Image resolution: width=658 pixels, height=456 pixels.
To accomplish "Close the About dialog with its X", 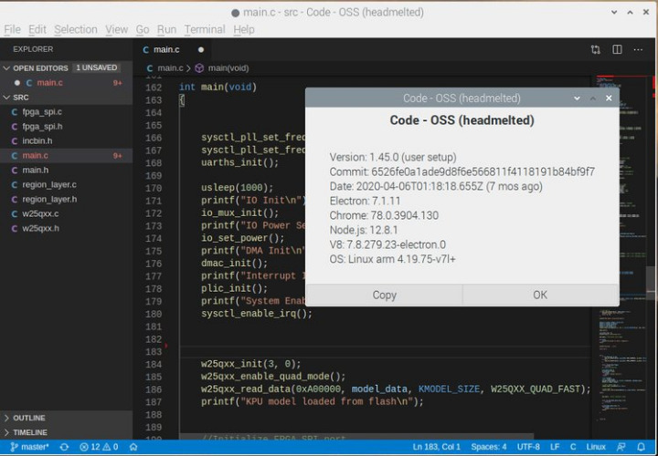I will pyautogui.click(x=609, y=98).
